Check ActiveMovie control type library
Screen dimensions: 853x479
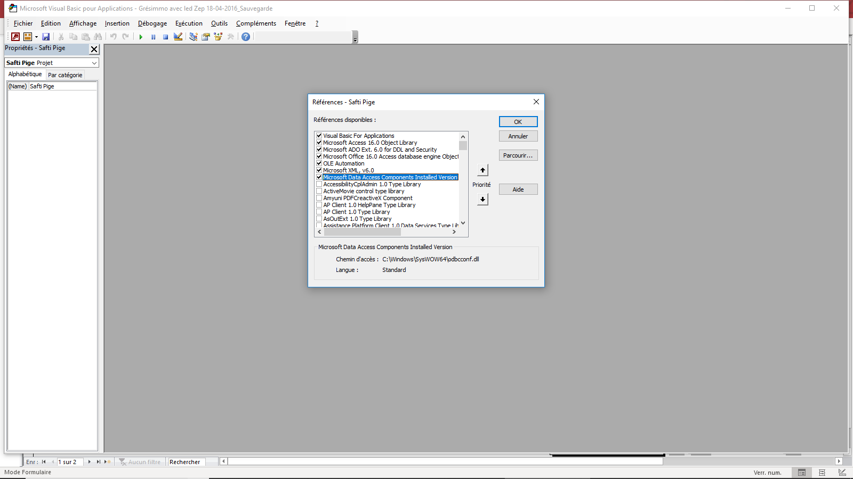(x=319, y=191)
